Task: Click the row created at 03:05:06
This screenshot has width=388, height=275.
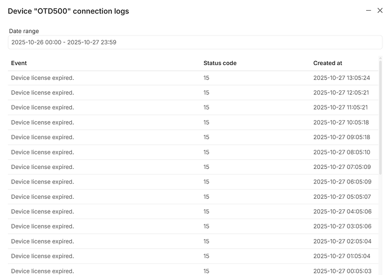Action: pyautogui.click(x=194, y=226)
